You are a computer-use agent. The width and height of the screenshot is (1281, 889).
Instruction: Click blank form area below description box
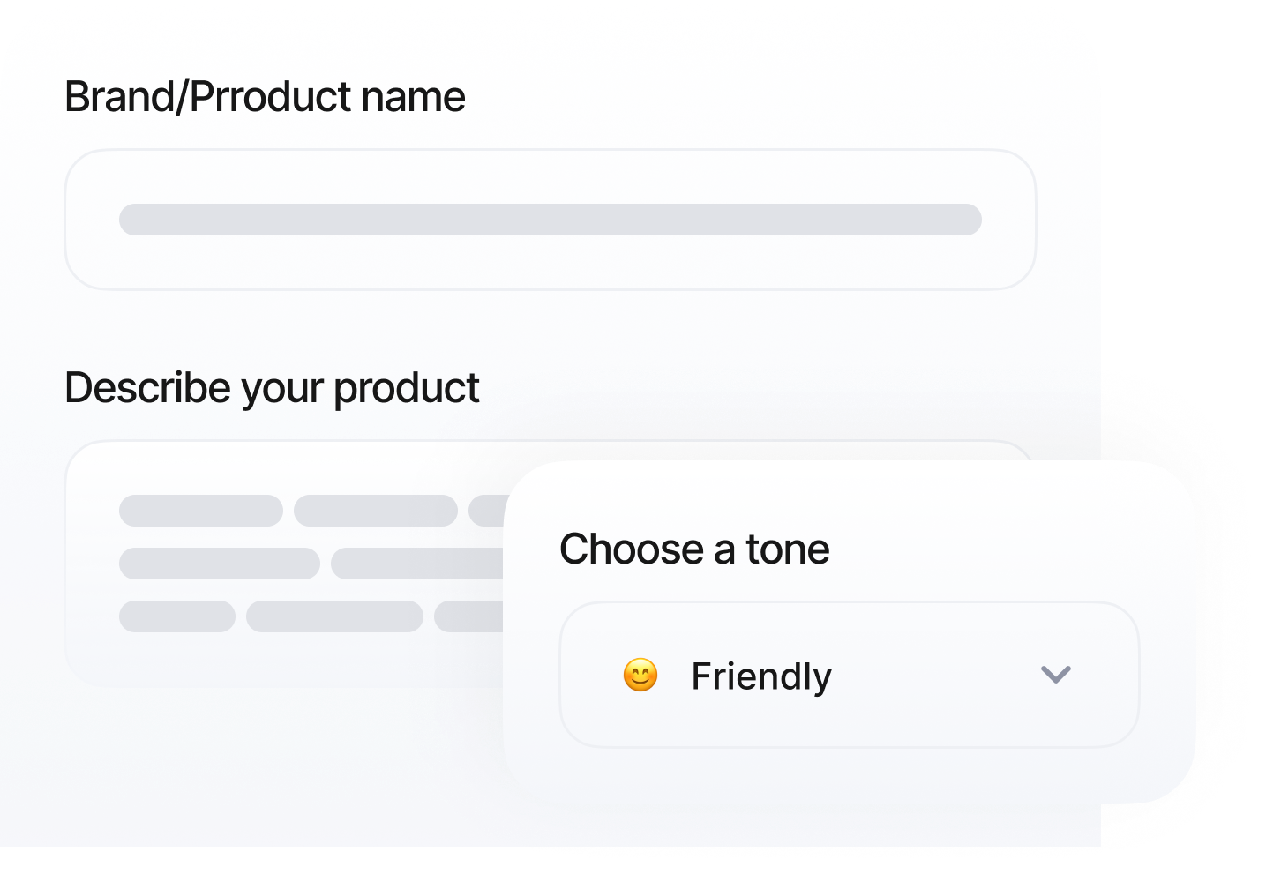pyautogui.click(x=265, y=767)
